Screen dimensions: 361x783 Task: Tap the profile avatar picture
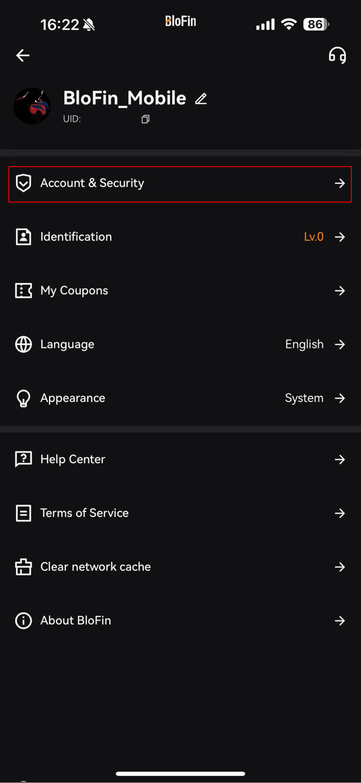tap(32, 105)
